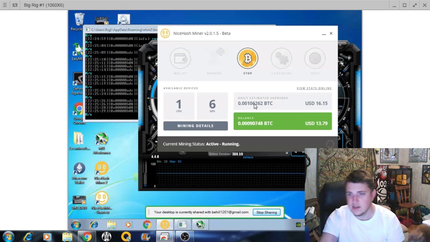Open the IMG 0478 file on the desktop
The image size is (430, 242).
pyautogui.click(x=79, y=203)
